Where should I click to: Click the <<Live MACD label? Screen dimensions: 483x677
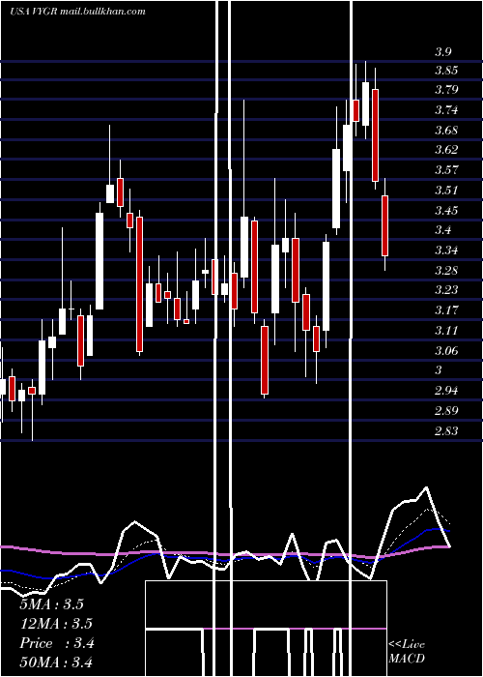point(407,651)
